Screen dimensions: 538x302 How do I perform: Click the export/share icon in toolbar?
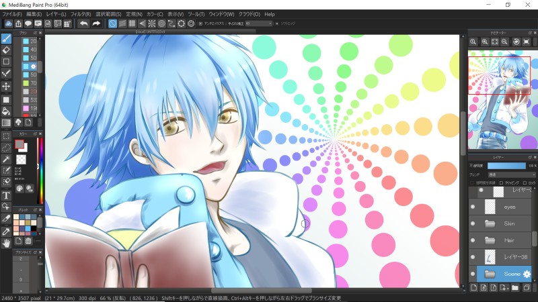click(19, 23)
